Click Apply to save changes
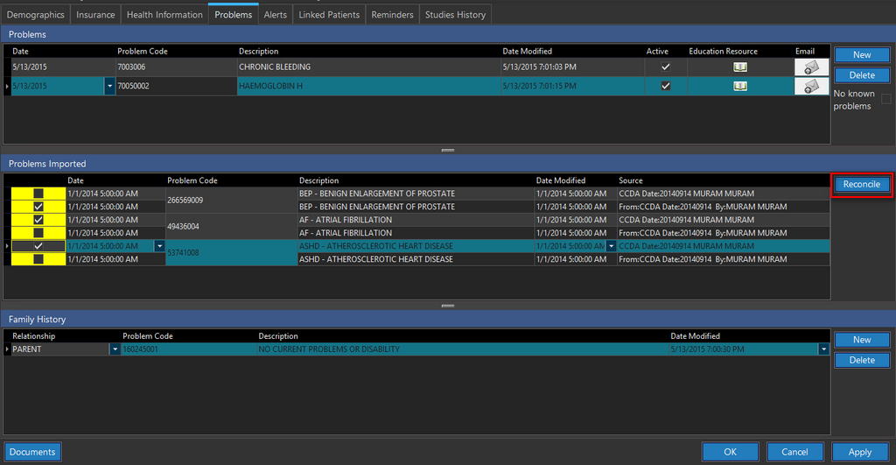This screenshot has width=896, height=465. tap(859, 452)
